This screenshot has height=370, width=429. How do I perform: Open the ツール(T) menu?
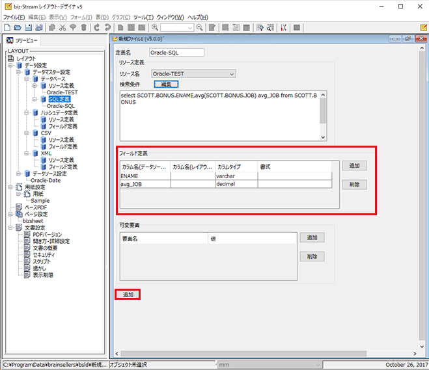(x=143, y=17)
